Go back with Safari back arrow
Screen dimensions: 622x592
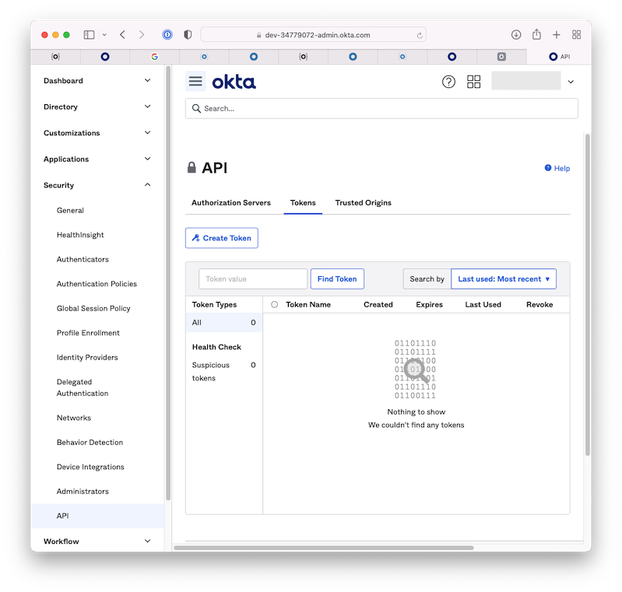(x=122, y=35)
